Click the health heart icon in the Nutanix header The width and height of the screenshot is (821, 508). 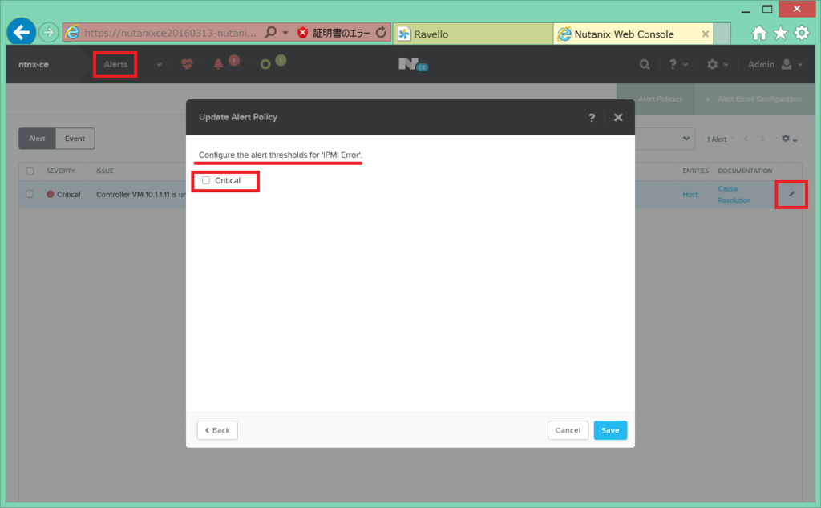pyautogui.click(x=187, y=64)
